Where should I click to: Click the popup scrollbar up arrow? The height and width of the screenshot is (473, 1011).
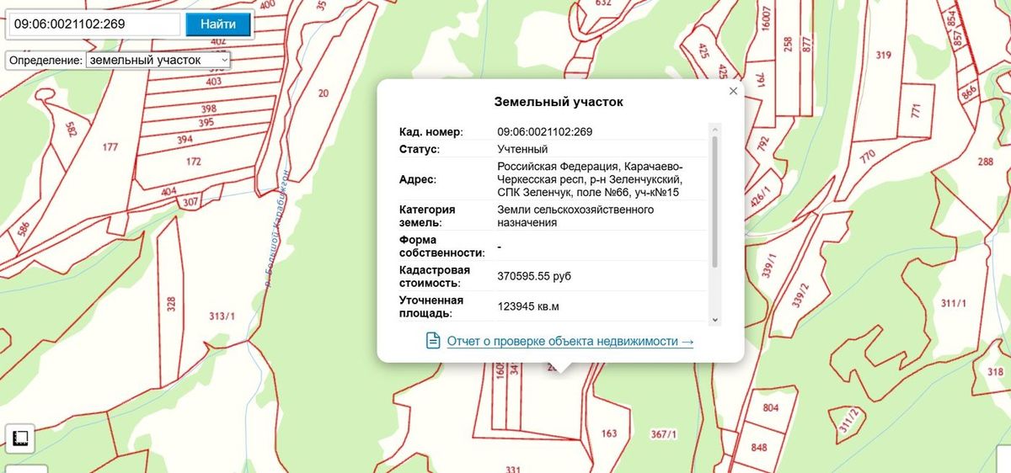[715, 130]
